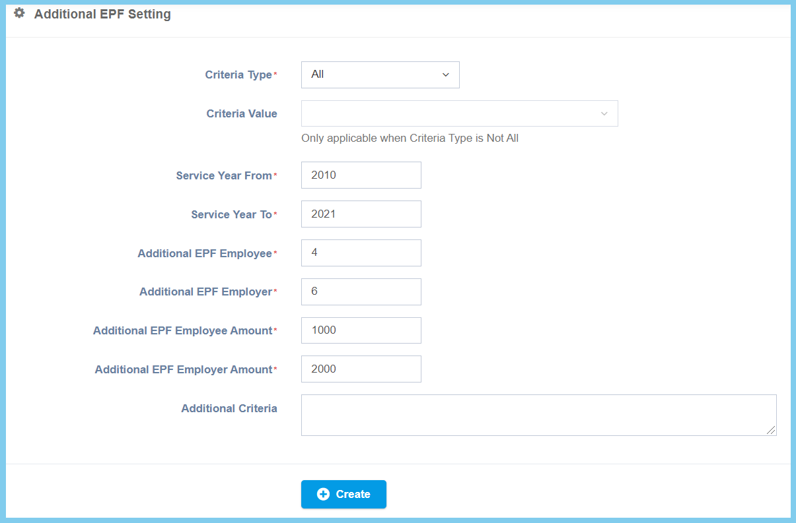Focus the Additional EPF Employee Amount field
Viewport: 796px width, 523px height.
click(x=361, y=330)
